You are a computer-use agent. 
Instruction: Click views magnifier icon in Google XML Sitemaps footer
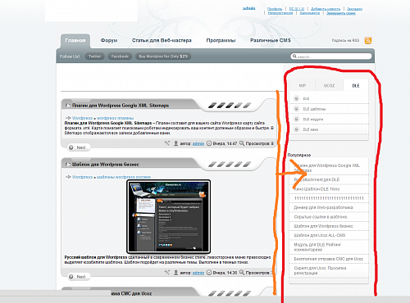coord(242,143)
